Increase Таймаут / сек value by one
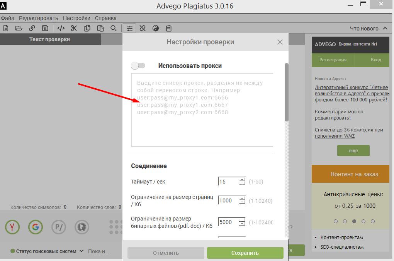The image size is (394, 261). [x=242, y=179]
